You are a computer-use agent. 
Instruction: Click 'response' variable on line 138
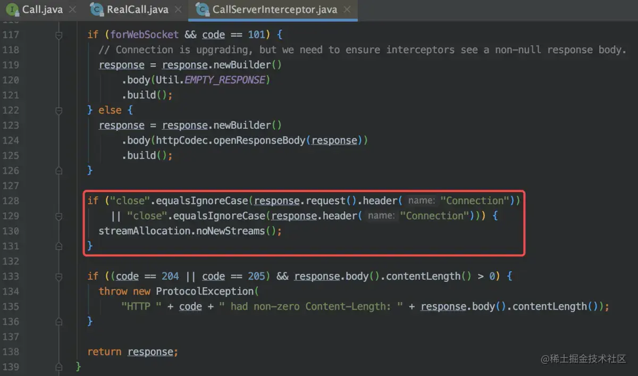[x=150, y=352]
